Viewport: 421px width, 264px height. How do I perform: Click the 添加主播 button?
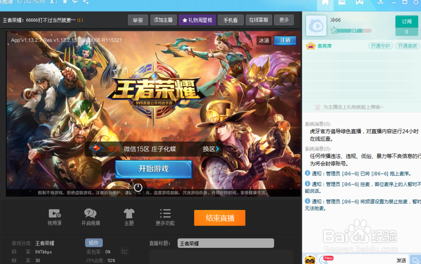click(x=163, y=20)
